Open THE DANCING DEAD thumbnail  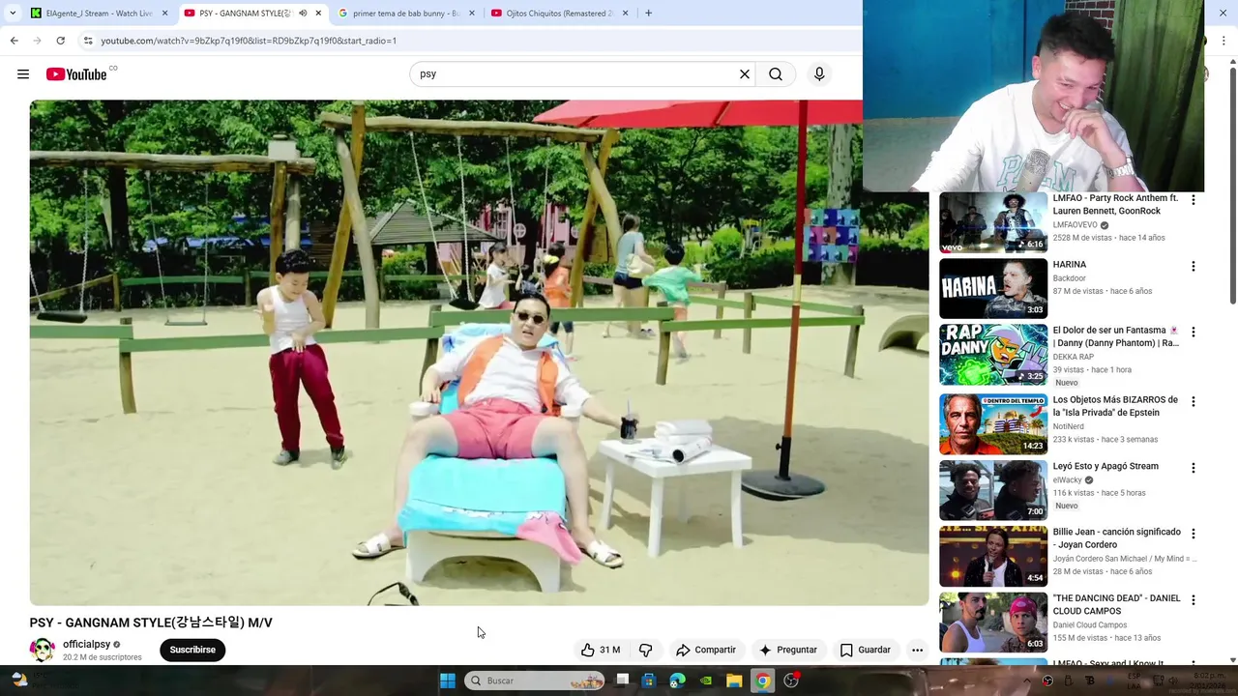coord(993,622)
